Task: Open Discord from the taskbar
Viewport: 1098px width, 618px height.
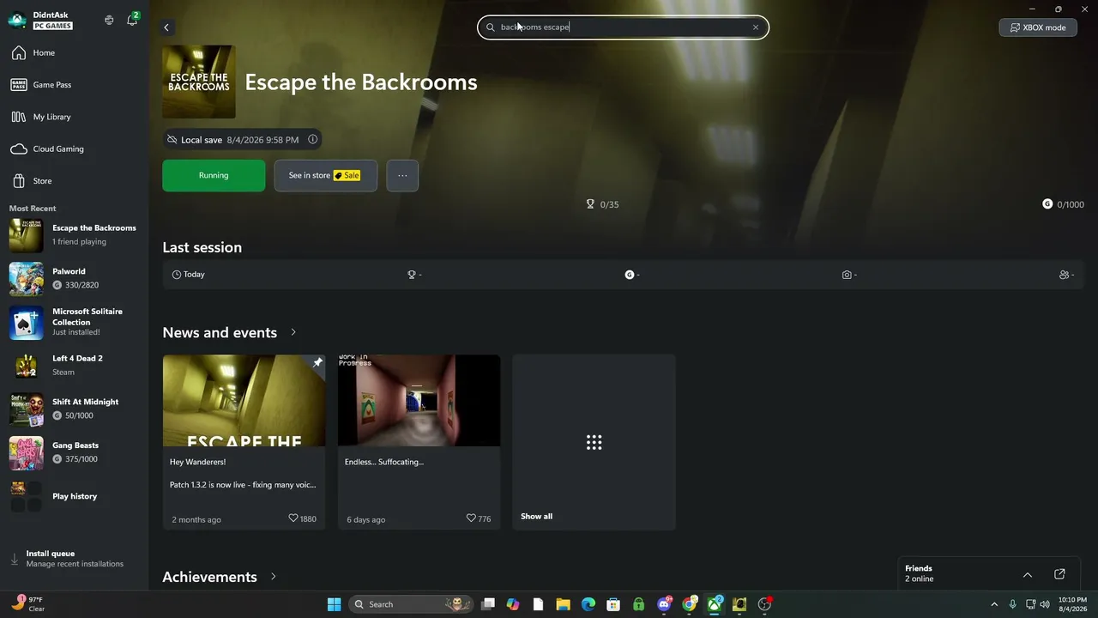Action: pos(664,604)
